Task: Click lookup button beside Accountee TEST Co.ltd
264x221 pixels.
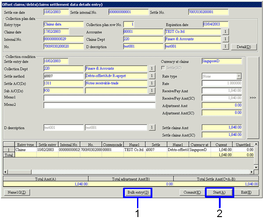Action: click(226, 32)
